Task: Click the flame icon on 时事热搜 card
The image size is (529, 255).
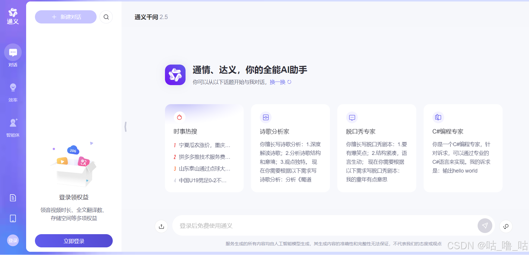Action: point(179,117)
